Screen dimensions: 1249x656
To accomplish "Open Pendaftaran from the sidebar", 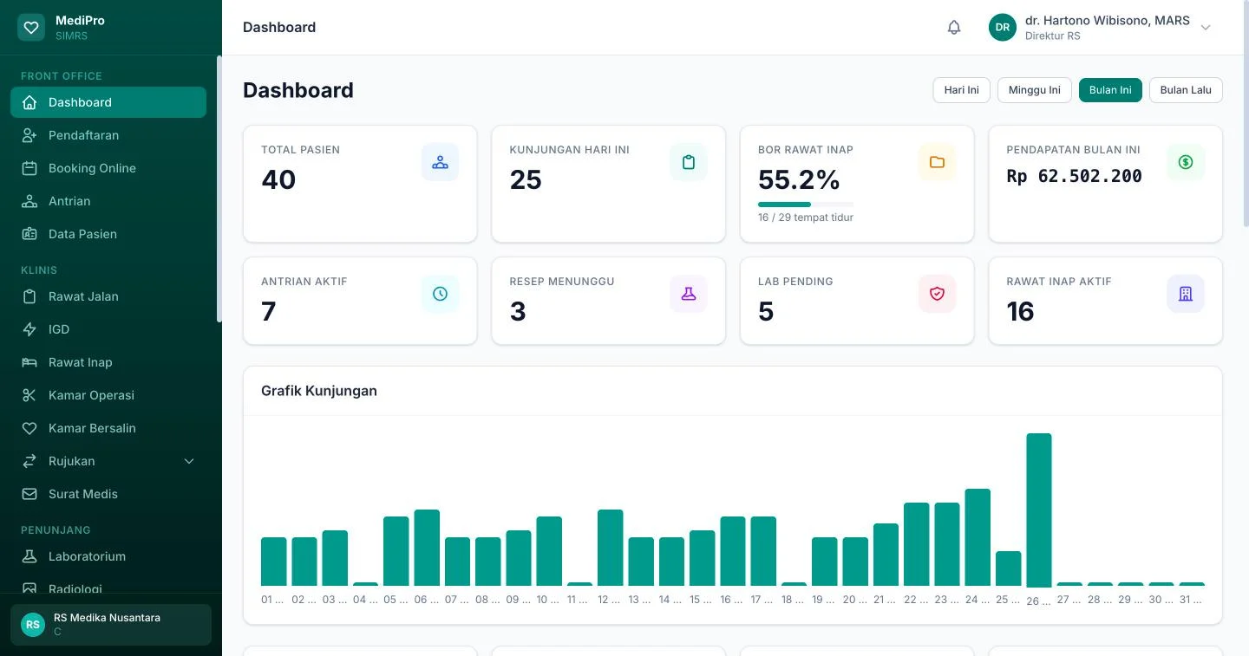I will click(108, 135).
